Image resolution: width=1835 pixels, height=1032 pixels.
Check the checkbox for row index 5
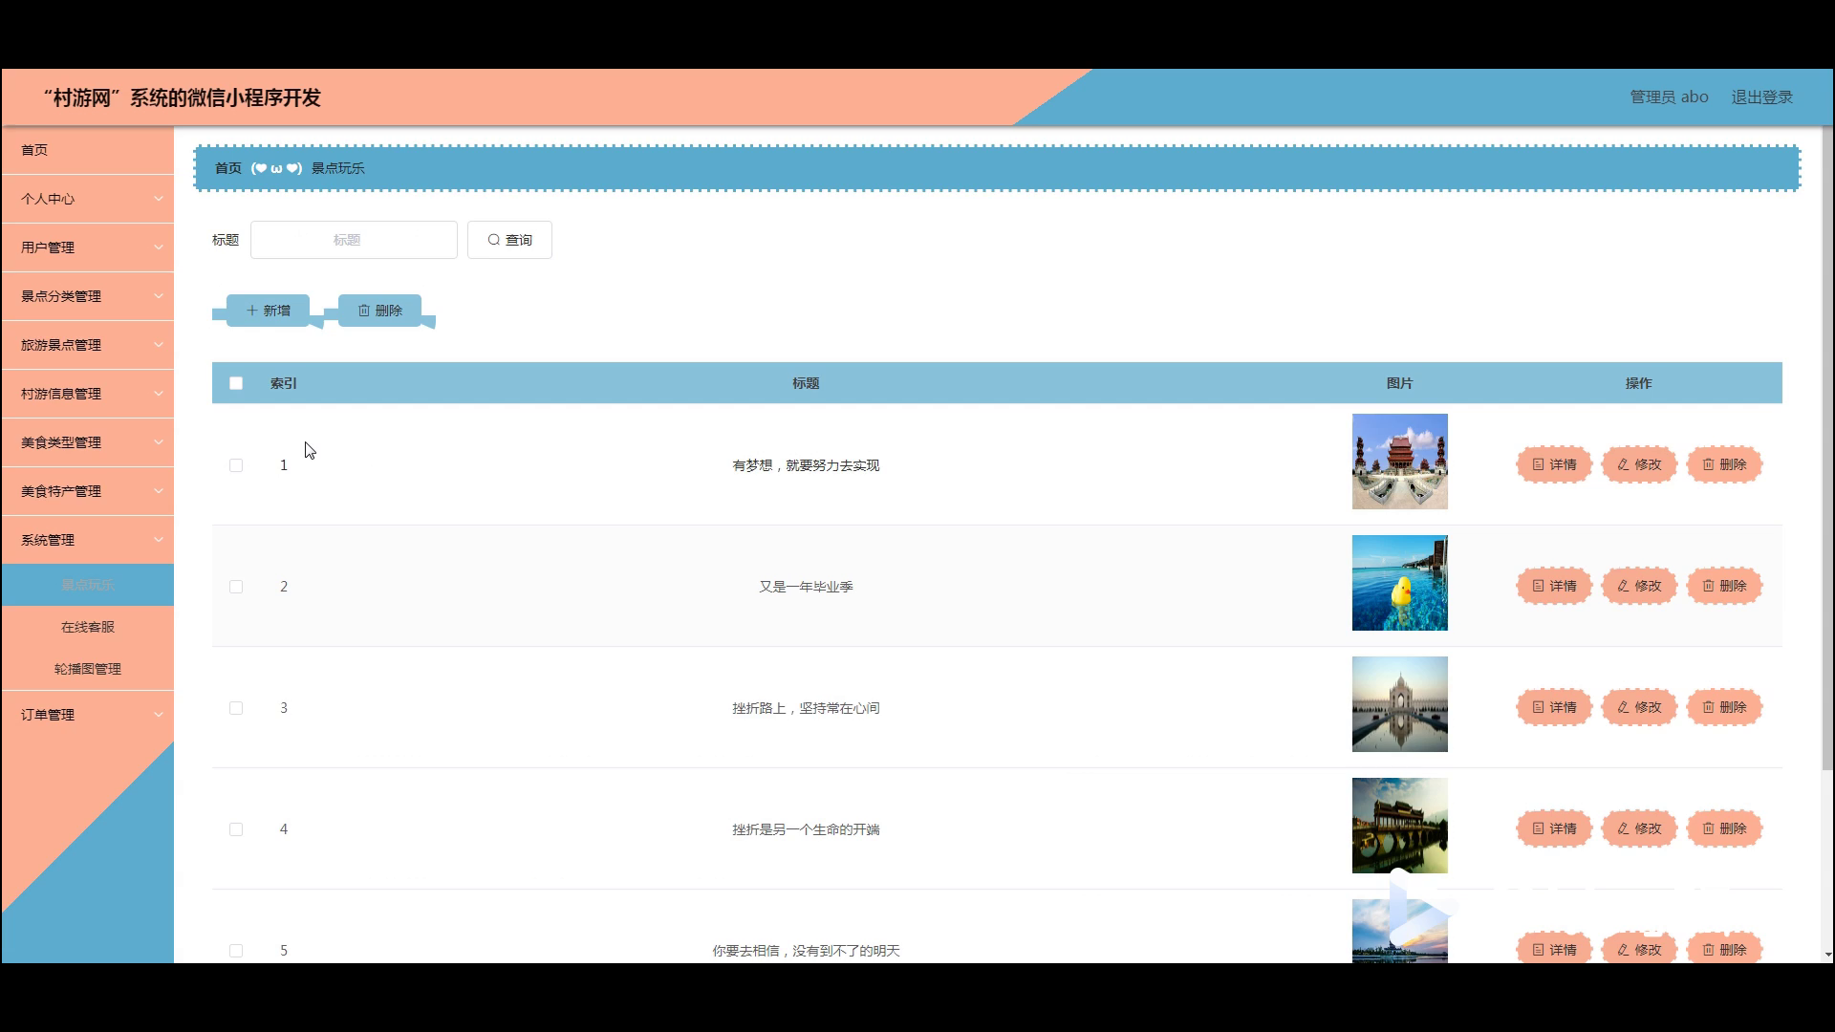point(236,951)
